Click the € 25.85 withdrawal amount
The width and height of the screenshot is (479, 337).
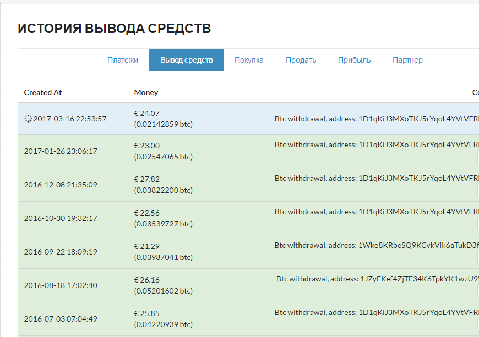click(146, 313)
